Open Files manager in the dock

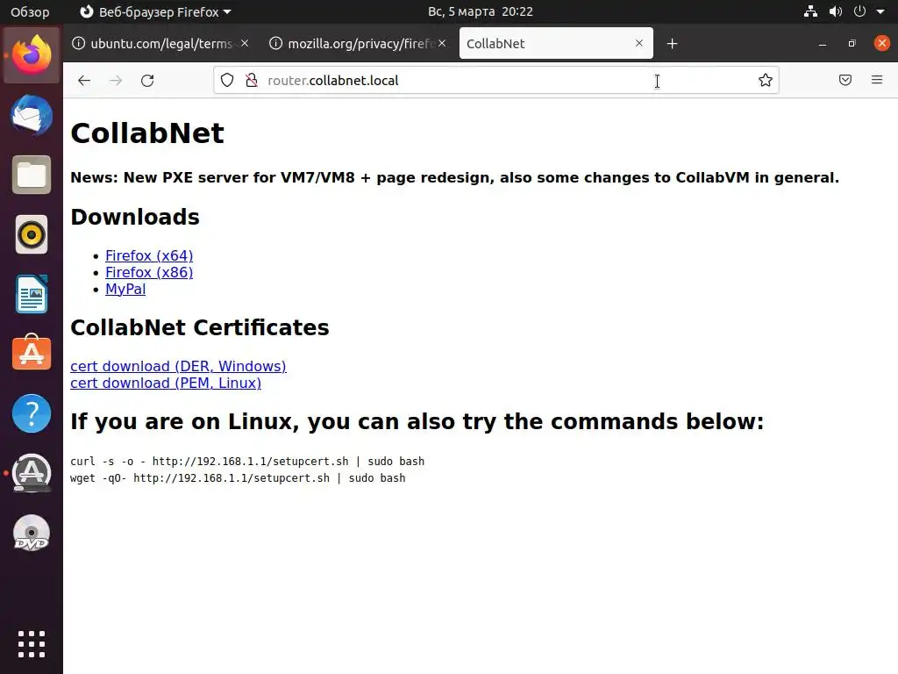tap(32, 175)
